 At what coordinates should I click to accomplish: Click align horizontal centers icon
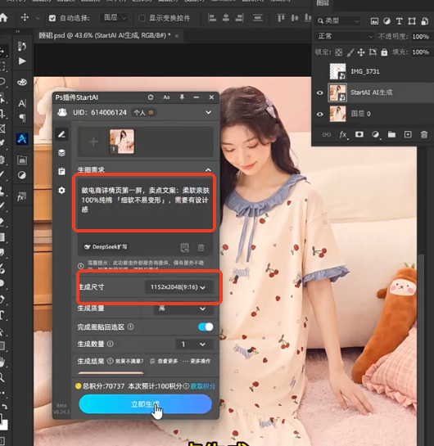[226, 18]
